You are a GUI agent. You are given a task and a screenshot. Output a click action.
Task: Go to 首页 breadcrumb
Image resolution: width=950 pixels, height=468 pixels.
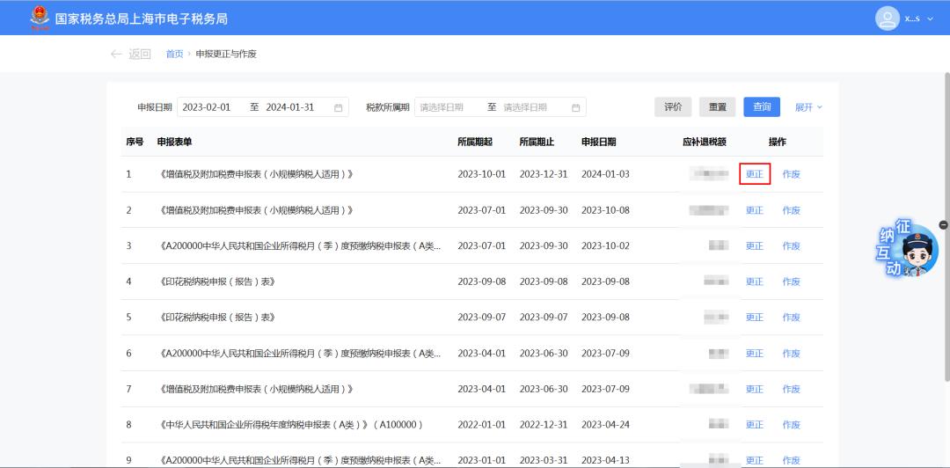pos(174,55)
